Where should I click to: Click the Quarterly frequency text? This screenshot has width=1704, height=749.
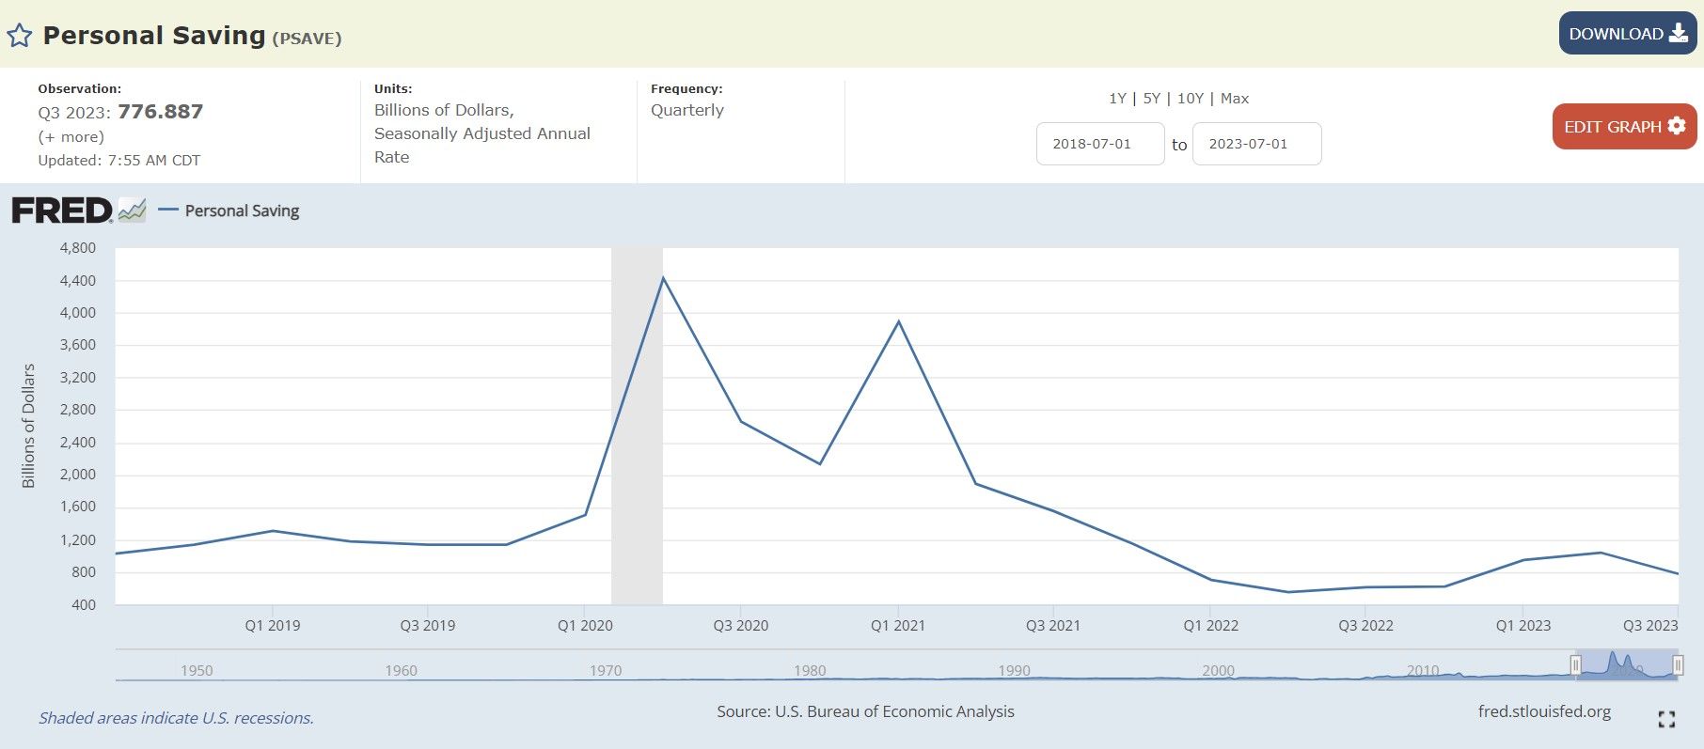click(687, 110)
